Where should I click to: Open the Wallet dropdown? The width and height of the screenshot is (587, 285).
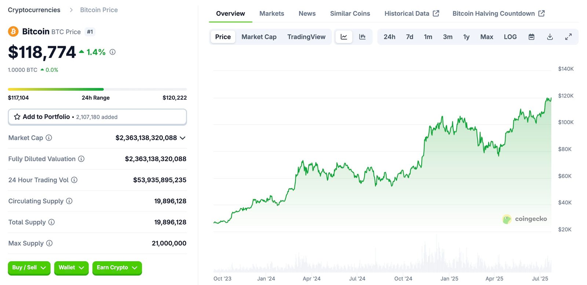click(71, 268)
